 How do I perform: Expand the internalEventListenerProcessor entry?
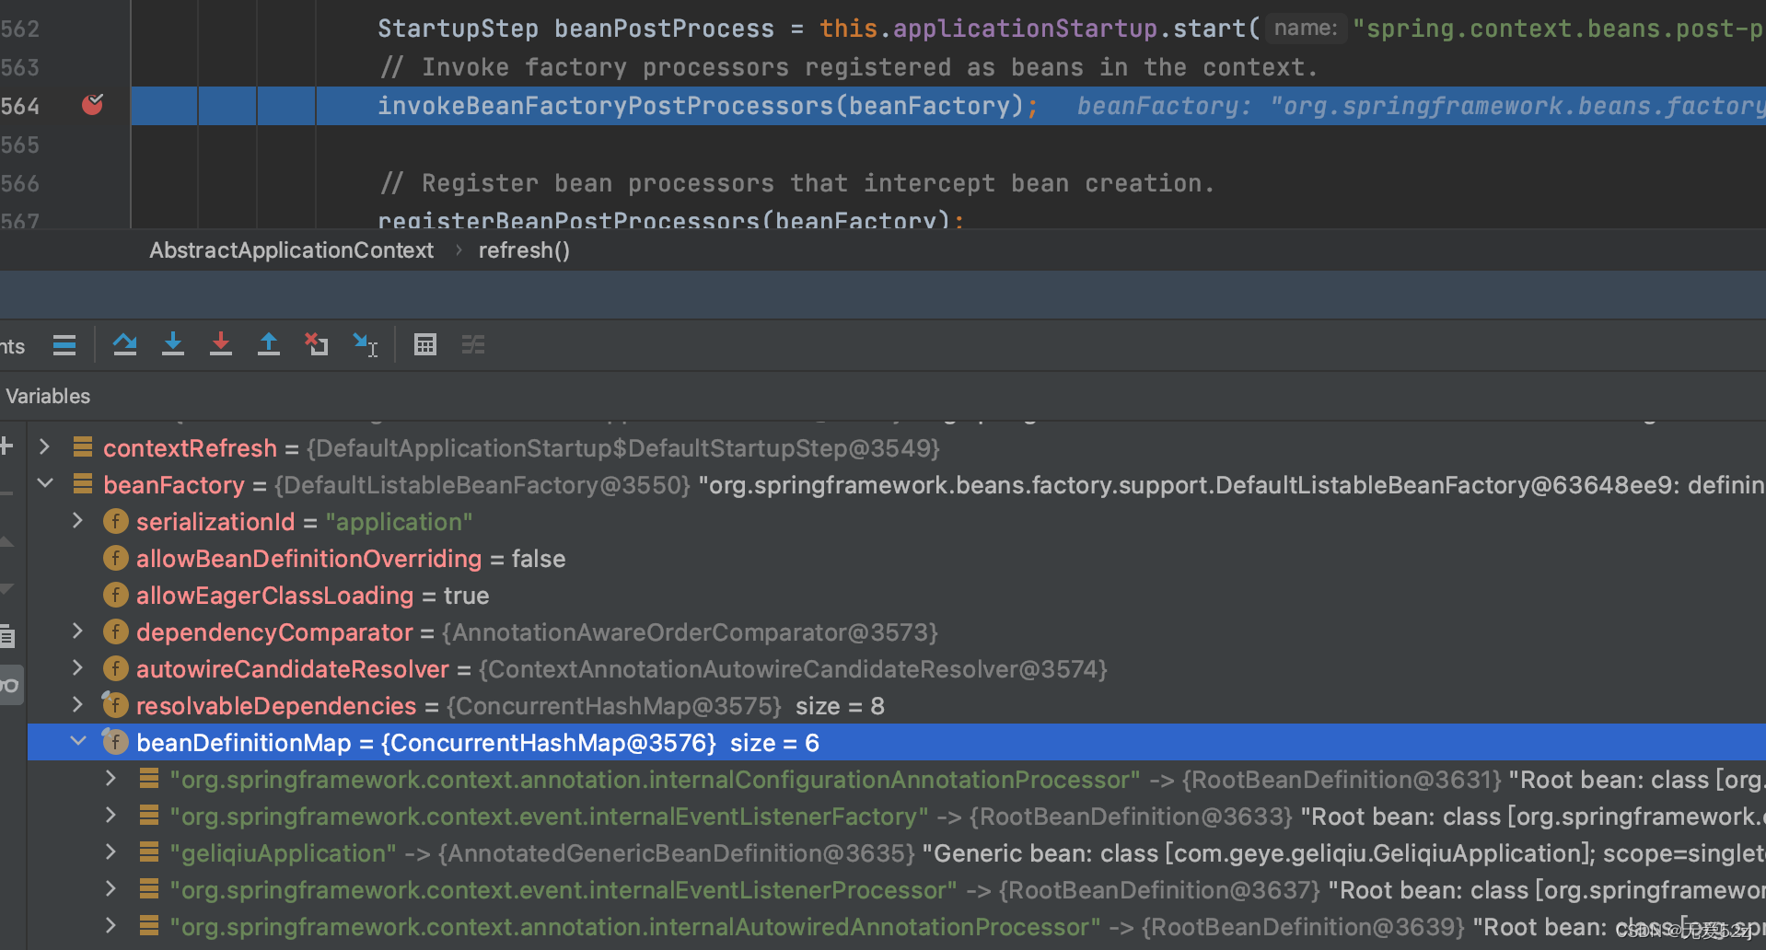[111, 889]
